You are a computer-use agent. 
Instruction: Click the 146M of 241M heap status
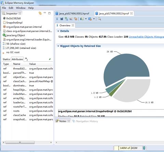(128, 148)
